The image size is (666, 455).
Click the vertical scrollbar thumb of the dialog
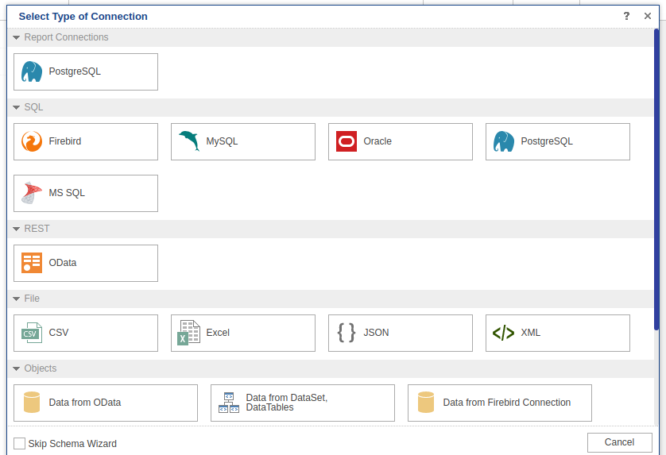(656, 179)
